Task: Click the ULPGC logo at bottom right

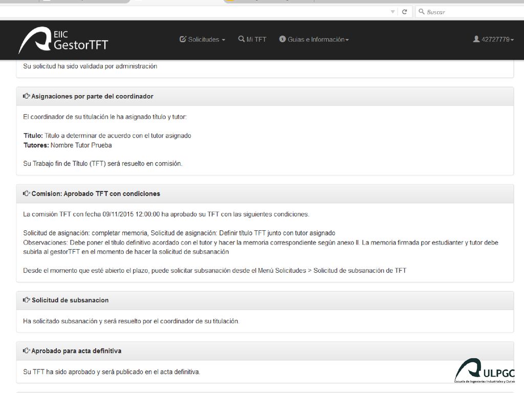Action: (x=485, y=370)
